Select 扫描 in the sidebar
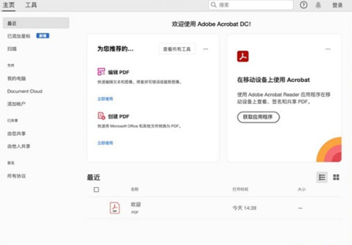This screenshot has height=245, width=352. click(12, 49)
